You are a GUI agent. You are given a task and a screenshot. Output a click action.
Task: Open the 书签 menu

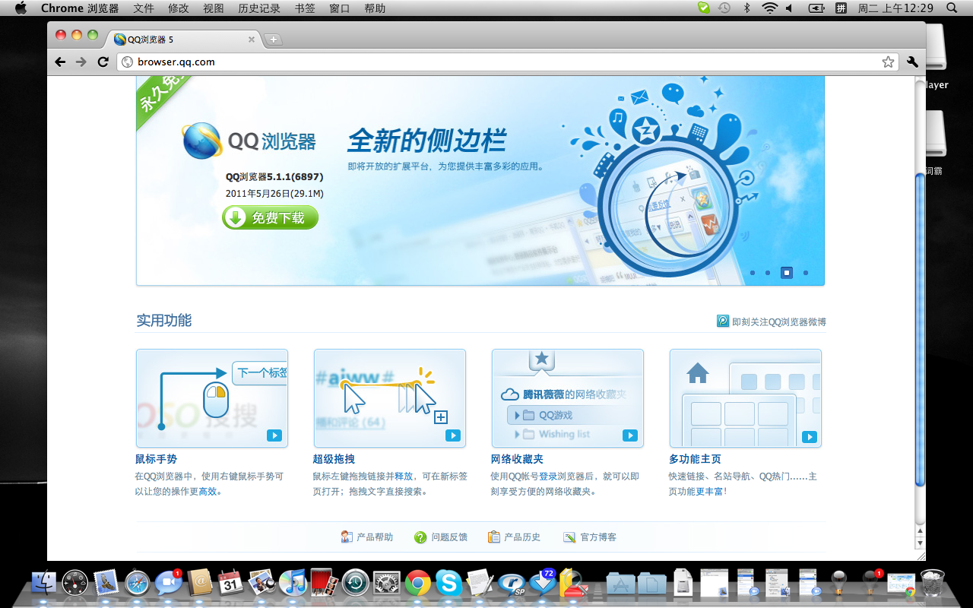pyautogui.click(x=305, y=8)
